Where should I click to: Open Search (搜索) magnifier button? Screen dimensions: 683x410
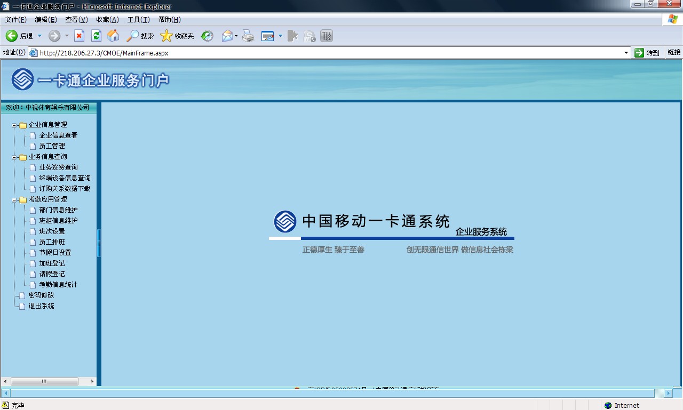(x=140, y=36)
